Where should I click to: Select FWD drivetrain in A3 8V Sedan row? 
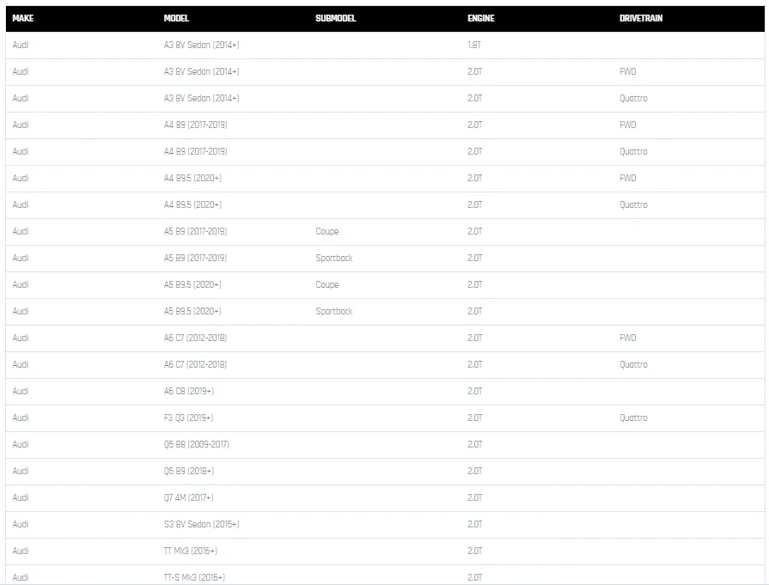(x=627, y=71)
